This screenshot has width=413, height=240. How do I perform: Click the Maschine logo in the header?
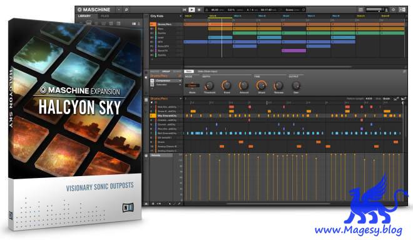(x=94, y=10)
